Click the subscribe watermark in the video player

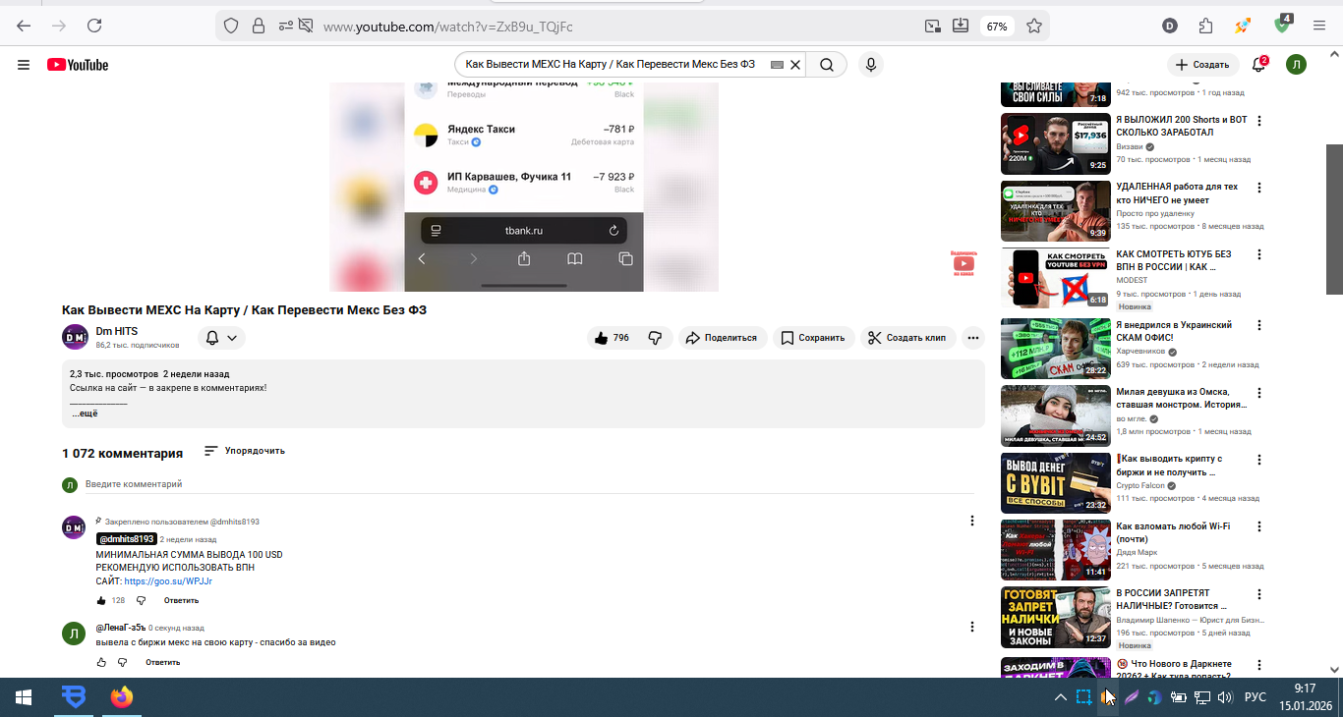click(963, 262)
